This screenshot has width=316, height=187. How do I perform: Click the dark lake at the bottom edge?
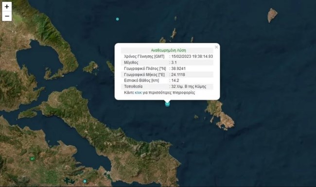pos(69,181)
